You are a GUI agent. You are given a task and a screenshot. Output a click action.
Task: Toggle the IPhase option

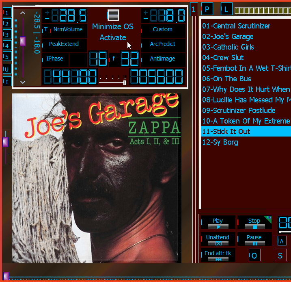[55, 60]
